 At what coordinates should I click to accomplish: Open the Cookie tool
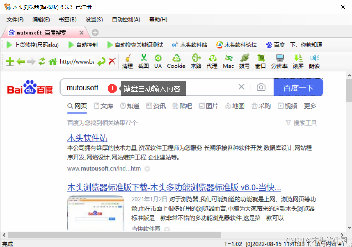click(176, 61)
